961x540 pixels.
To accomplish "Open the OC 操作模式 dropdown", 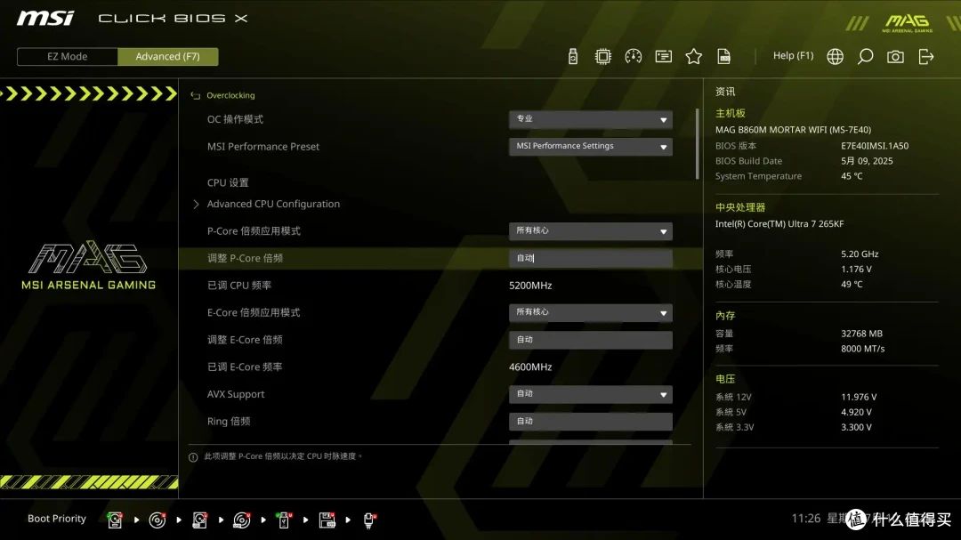I will [590, 119].
